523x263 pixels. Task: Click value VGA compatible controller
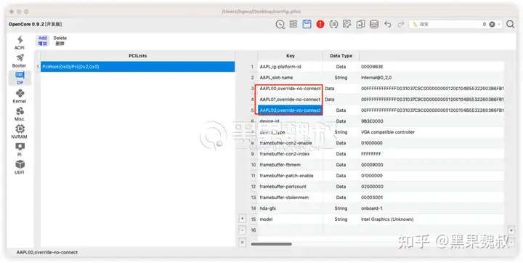click(388, 132)
